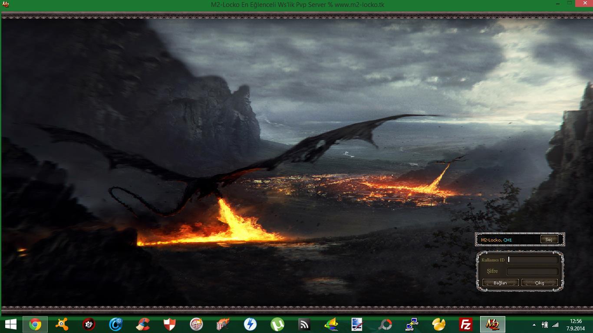
Task: Close the M2-Locko game window
Action: point(584,3)
